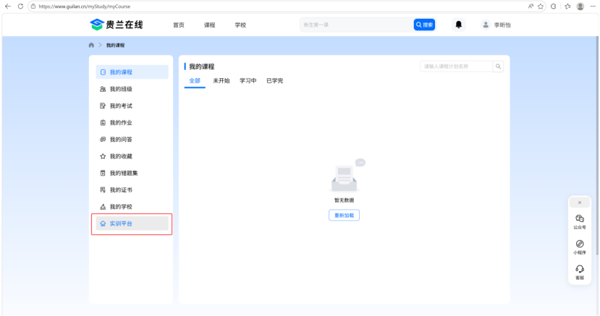Click the blue 搜索 button
This screenshot has width=600, height=316.
click(424, 25)
